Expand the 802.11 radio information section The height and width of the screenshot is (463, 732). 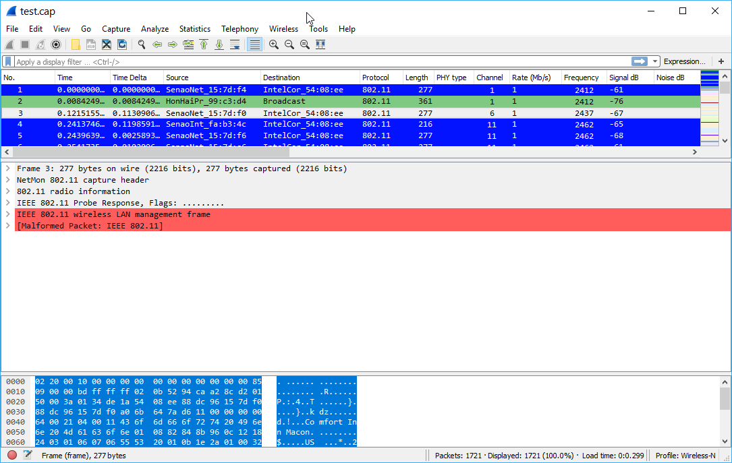pos(7,191)
